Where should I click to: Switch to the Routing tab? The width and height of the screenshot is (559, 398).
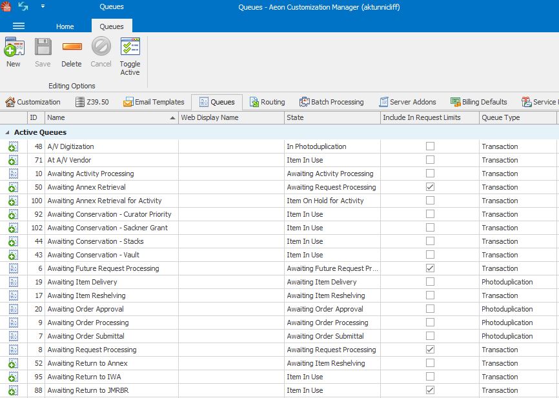pyautogui.click(x=266, y=102)
